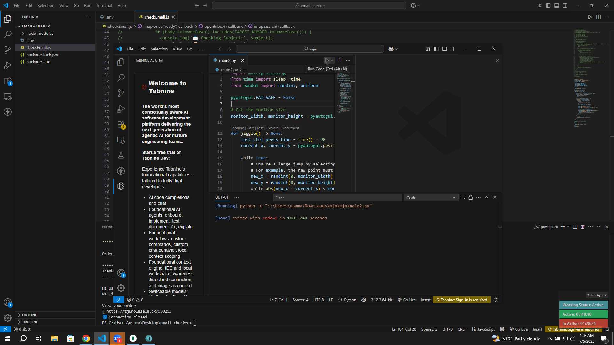This screenshot has height=345, width=614.
Task: Open notifications bell in mjm status bar
Action: point(495,300)
